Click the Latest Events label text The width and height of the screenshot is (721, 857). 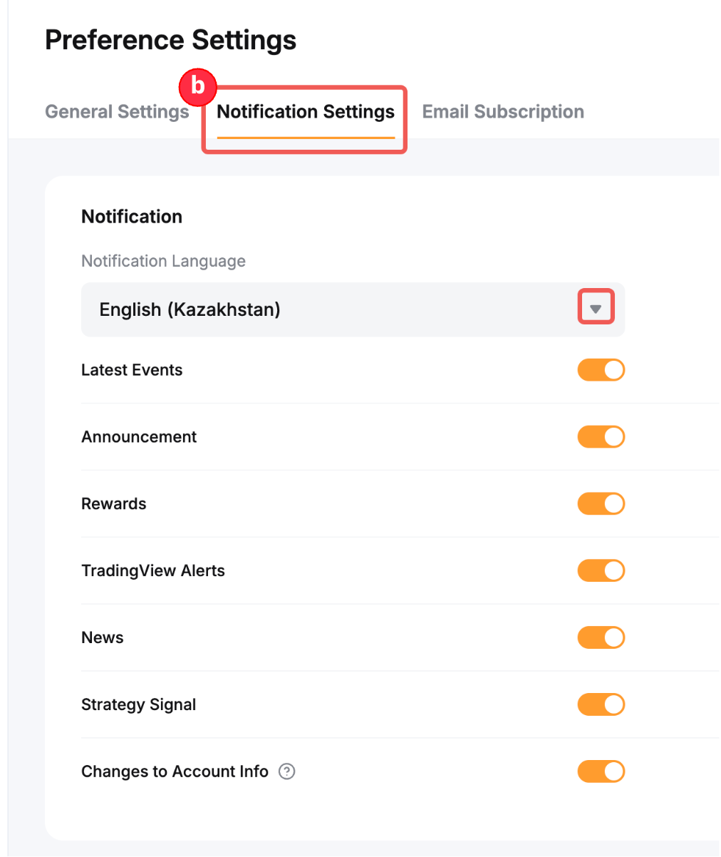point(132,370)
